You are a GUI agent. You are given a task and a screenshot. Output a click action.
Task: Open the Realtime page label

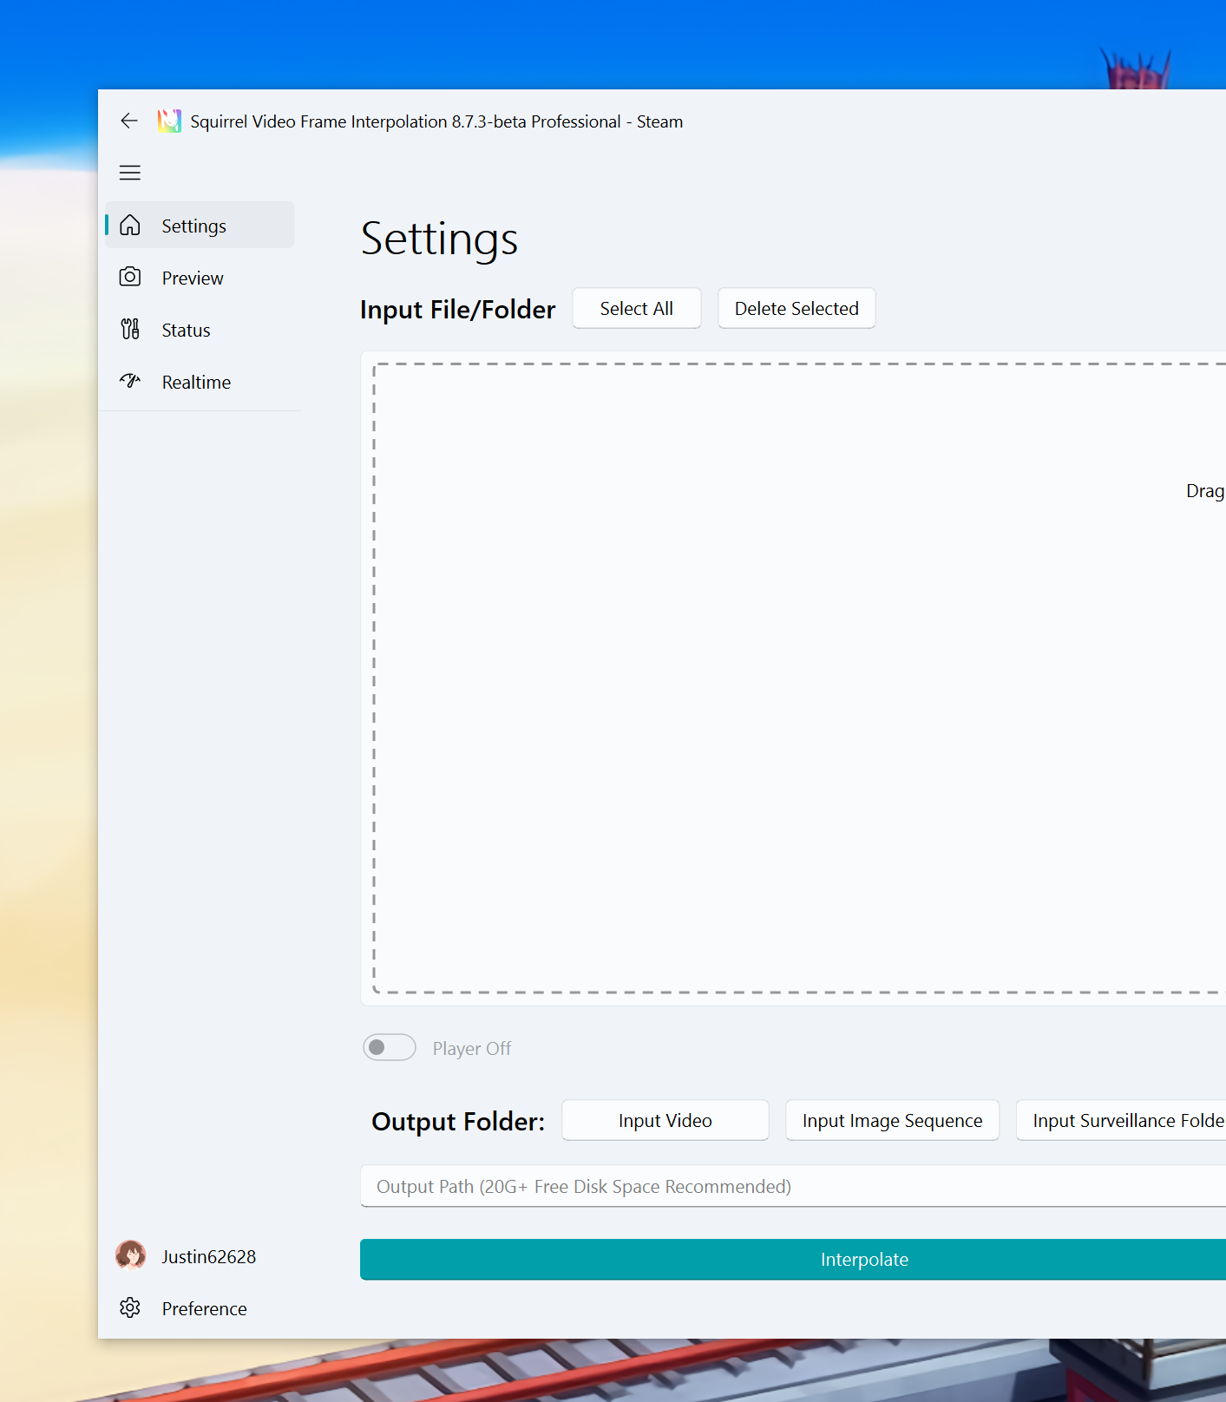point(196,383)
